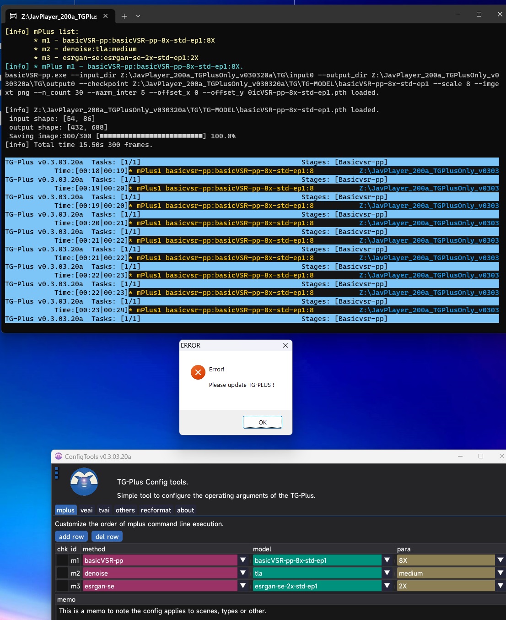Viewport: 506px width, 620px height.
Task: Switch to the recformat tab
Action: [x=156, y=510]
